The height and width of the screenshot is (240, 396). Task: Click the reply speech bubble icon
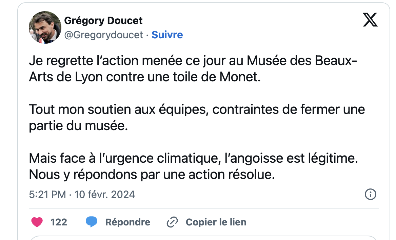click(92, 222)
